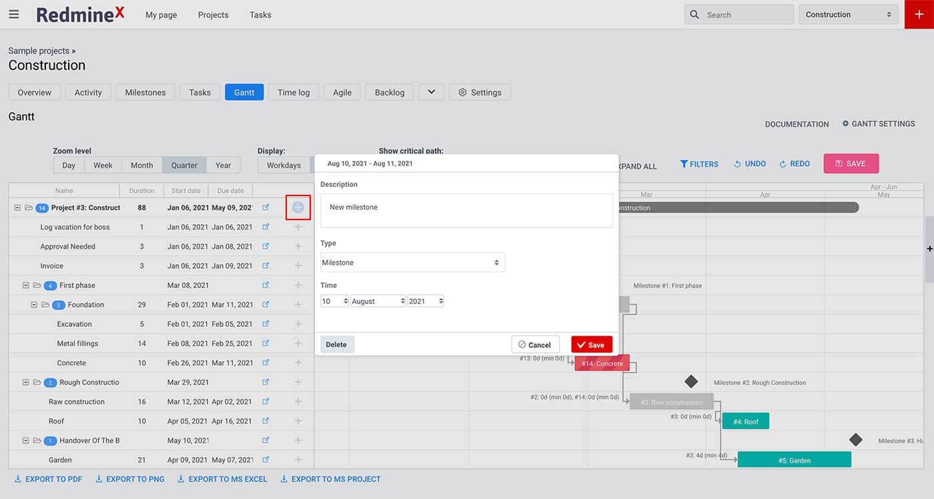Open the Filters funnel option
Screen dimensions: 934x499
[699, 163]
